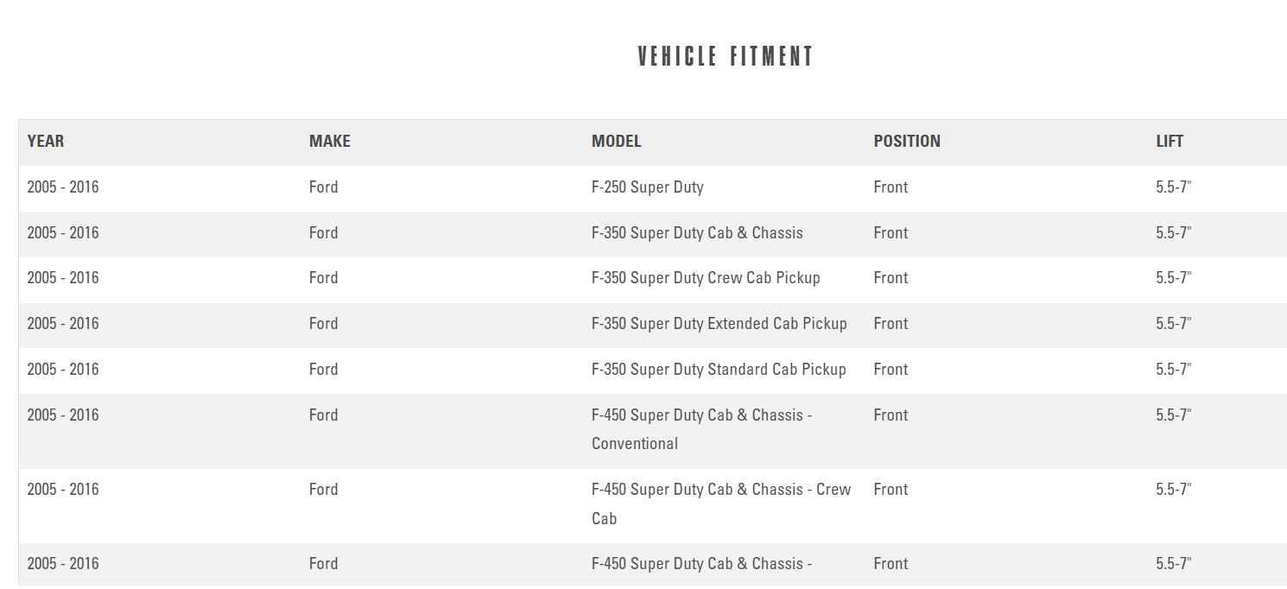
Task: Select the lift value in the F-250 row
Action: tap(1174, 187)
